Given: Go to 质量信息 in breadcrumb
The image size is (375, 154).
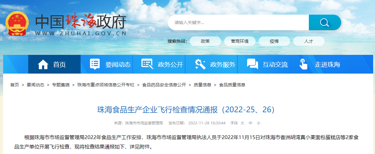Looking at the screenshot, I should 202,85.
